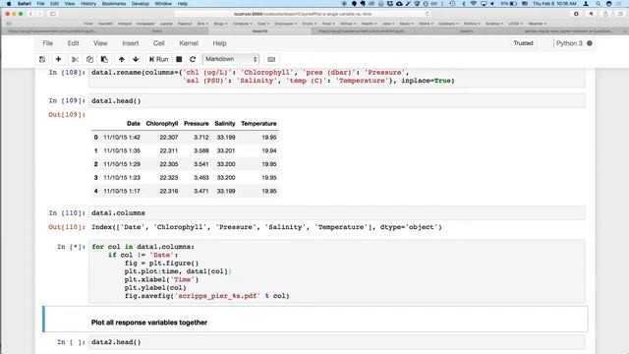Click the Salinity column header

click(x=225, y=124)
